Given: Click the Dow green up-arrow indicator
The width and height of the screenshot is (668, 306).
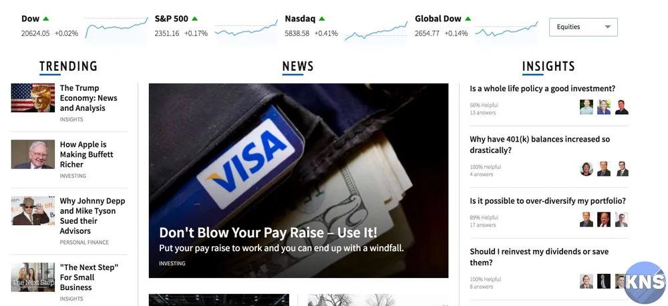Looking at the screenshot, I should coord(46,19).
